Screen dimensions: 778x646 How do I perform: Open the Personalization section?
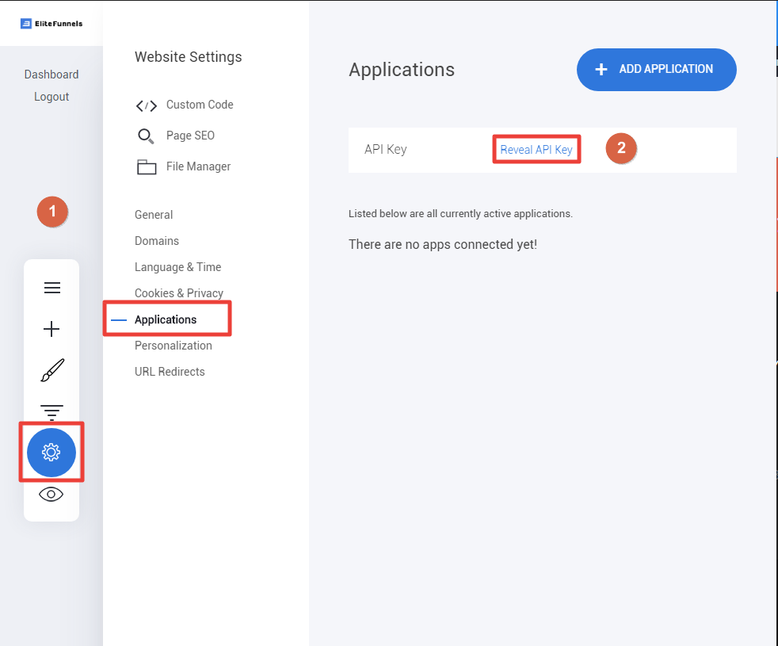pyautogui.click(x=174, y=346)
